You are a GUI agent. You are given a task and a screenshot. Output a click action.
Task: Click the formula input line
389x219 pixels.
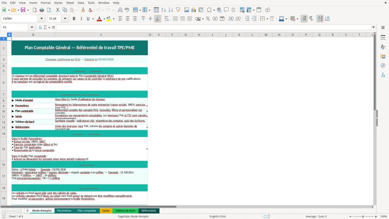pos(213,27)
